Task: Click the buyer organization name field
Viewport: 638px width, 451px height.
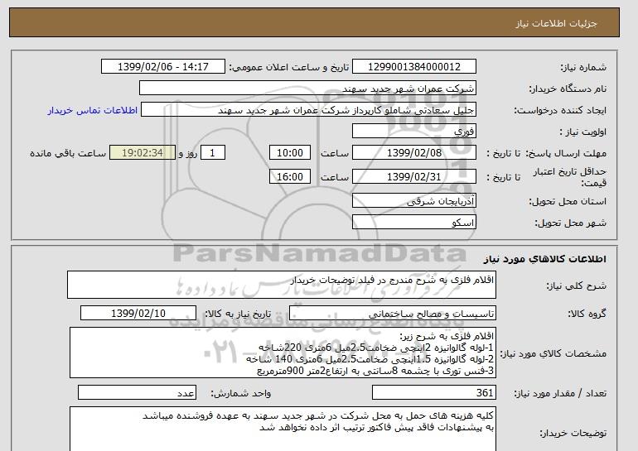Action: click(x=307, y=89)
